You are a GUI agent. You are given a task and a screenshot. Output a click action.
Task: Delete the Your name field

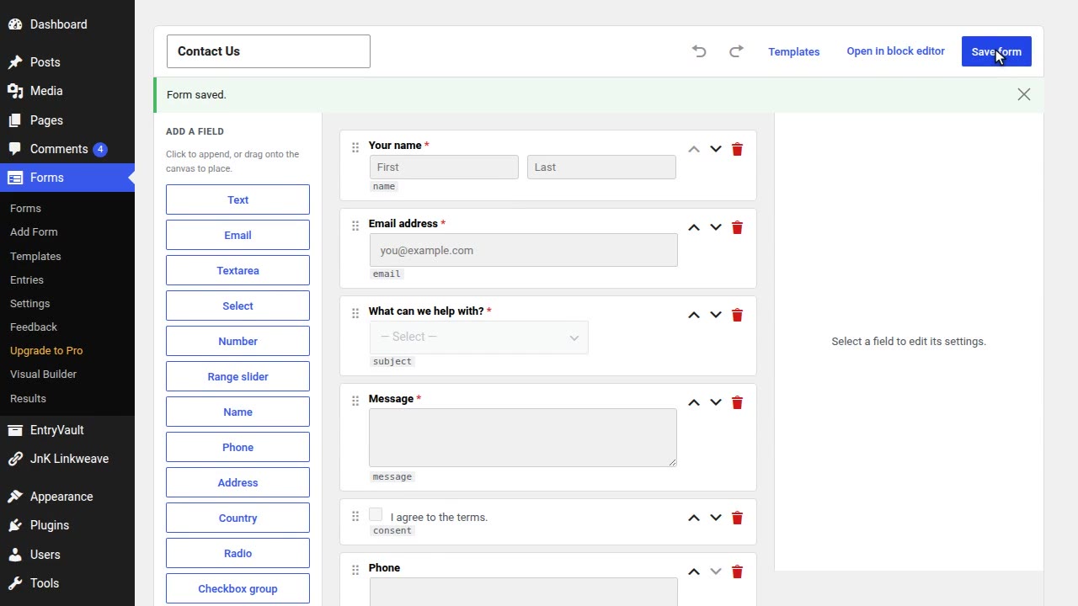[x=737, y=149]
